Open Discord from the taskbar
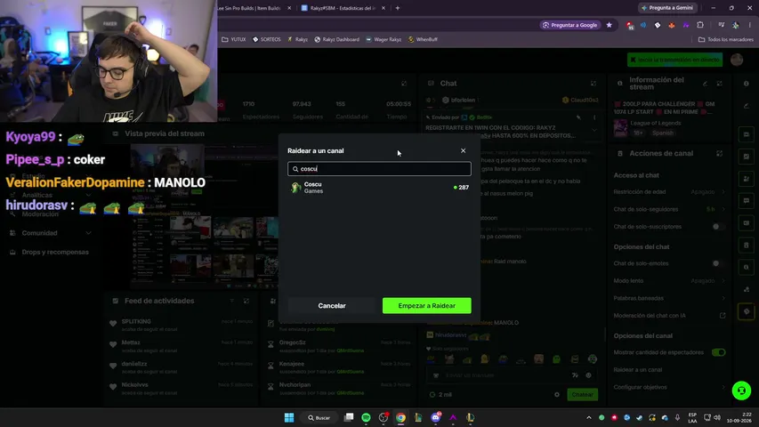The image size is (759, 427). pos(436,418)
